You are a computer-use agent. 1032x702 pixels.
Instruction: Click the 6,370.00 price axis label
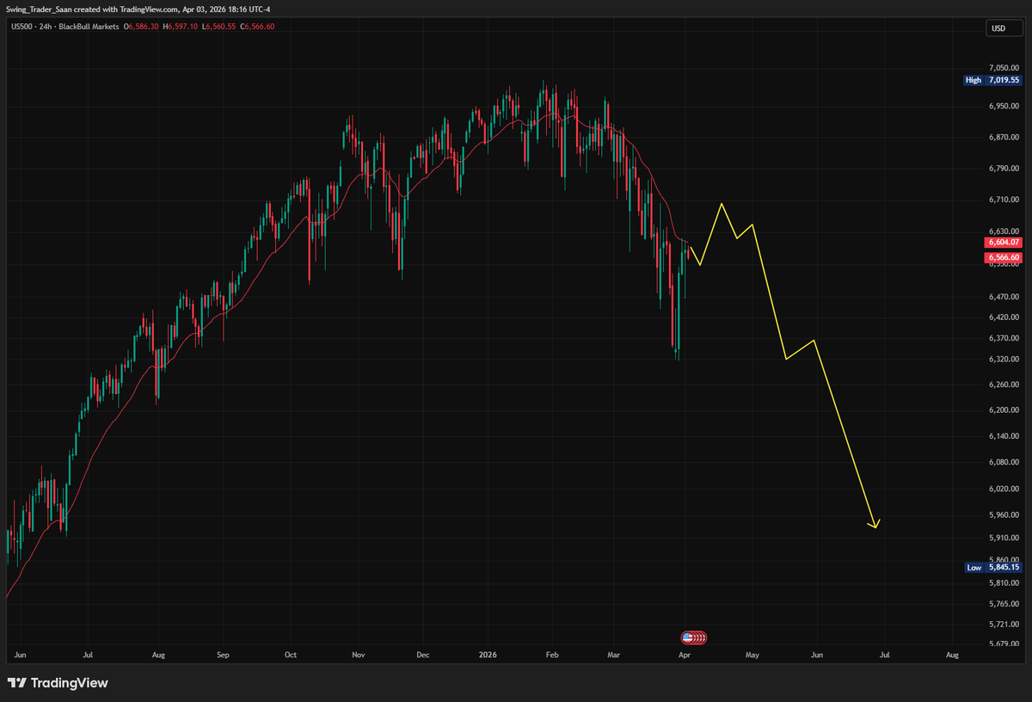tap(1004, 338)
